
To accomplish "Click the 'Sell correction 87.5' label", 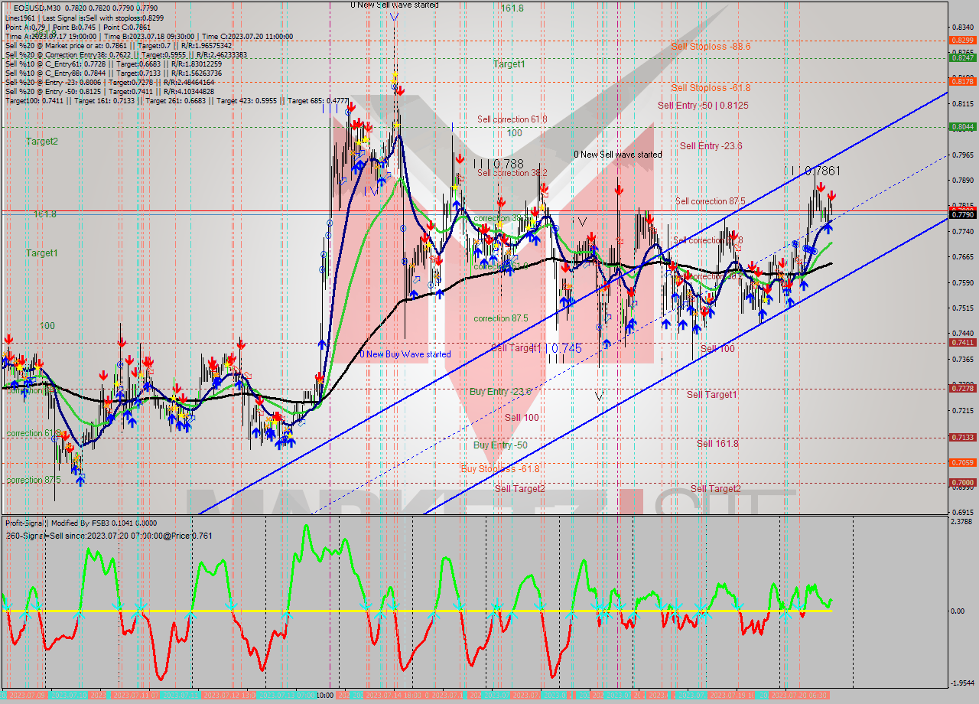I will point(710,201).
